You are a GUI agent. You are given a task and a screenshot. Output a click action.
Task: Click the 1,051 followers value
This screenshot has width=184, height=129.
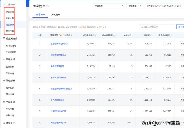[130, 122]
